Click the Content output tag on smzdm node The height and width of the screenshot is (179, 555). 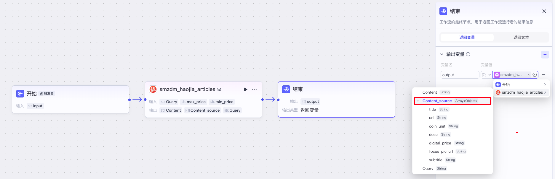[171, 110]
